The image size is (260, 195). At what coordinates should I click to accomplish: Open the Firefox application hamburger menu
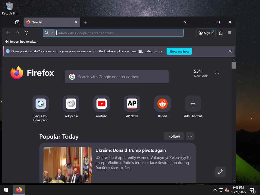[230, 33]
